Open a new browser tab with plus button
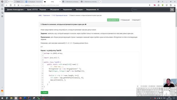177x100 pixels. coord(101,2)
